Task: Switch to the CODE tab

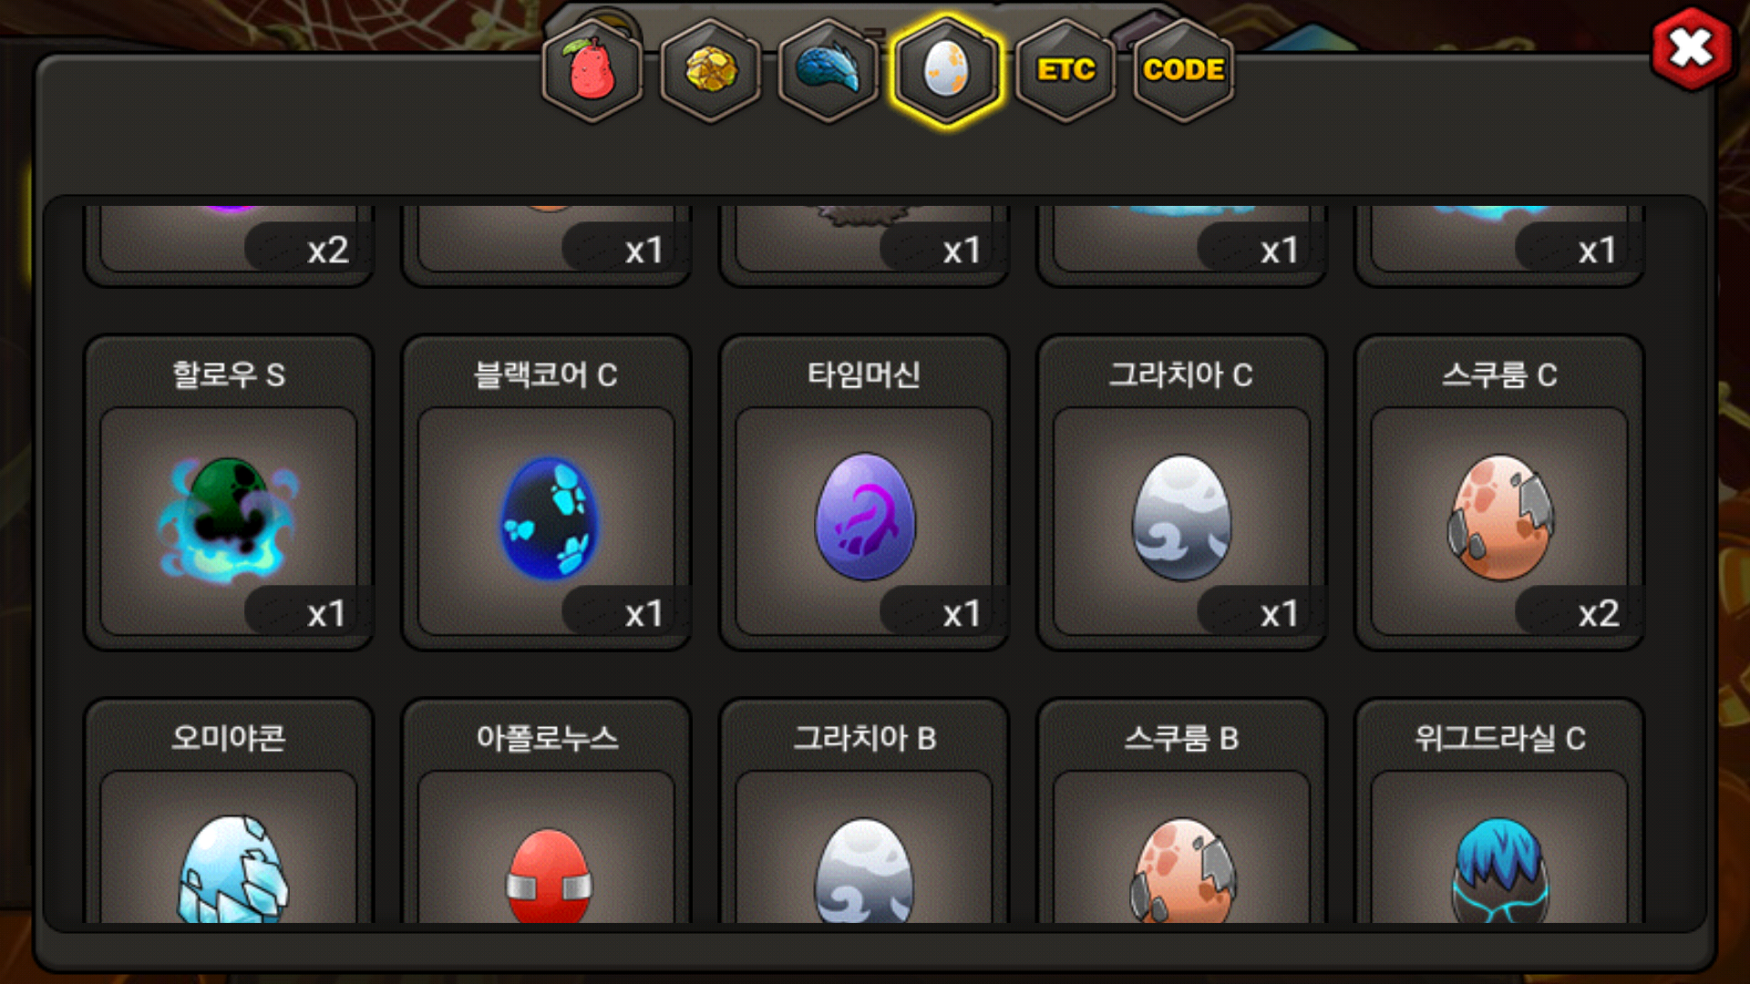Action: tap(1183, 70)
